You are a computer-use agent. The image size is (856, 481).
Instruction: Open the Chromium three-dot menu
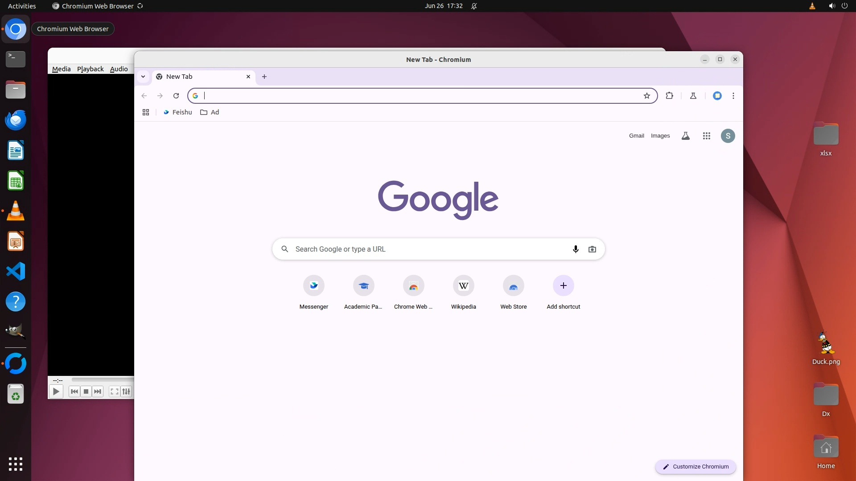point(733,96)
